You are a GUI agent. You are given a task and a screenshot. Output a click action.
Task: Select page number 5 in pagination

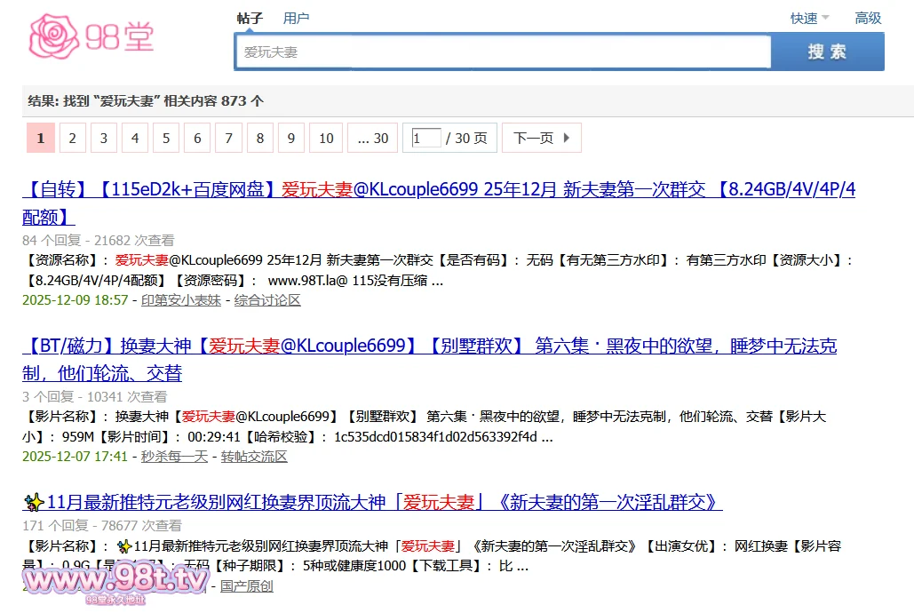tap(165, 138)
